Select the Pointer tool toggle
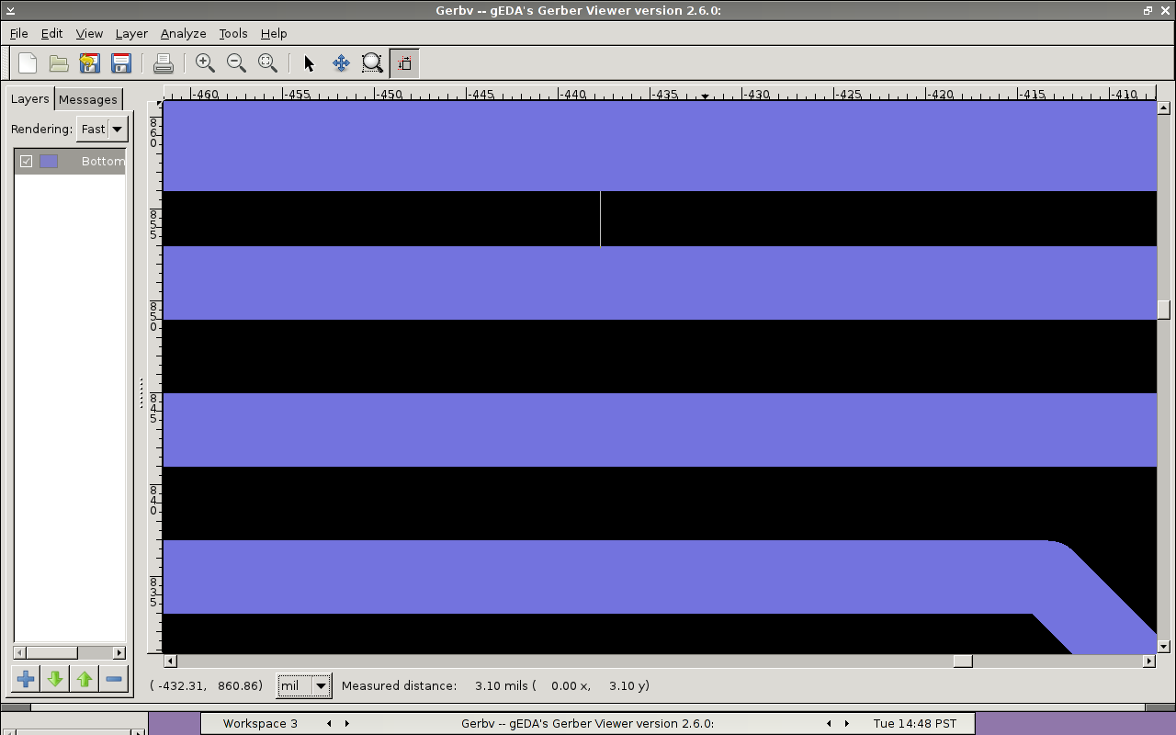The height and width of the screenshot is (735, 1176). click(x=309, y=63)
